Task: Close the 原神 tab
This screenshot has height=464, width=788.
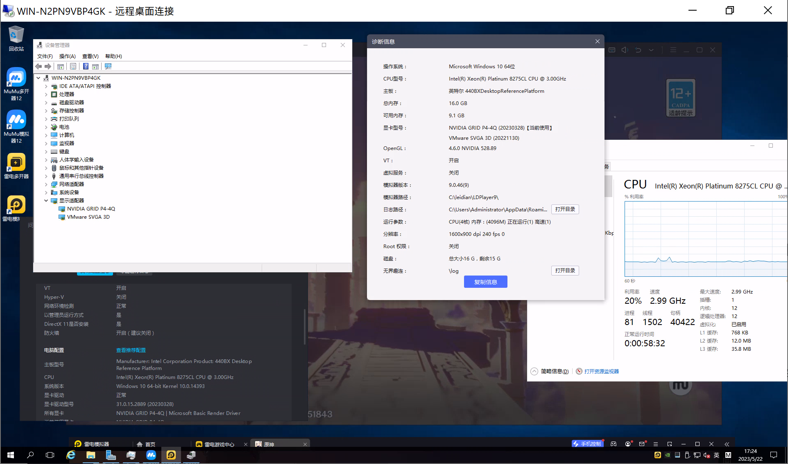Action: pyautogui.click(x=305, y=444)
